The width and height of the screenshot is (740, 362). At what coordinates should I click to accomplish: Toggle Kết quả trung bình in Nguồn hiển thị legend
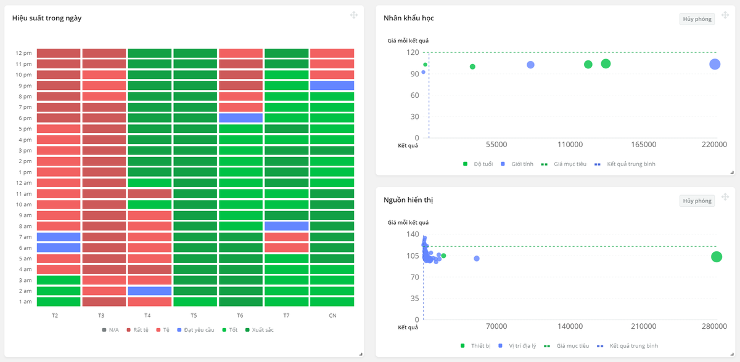(x=627, y=346)
